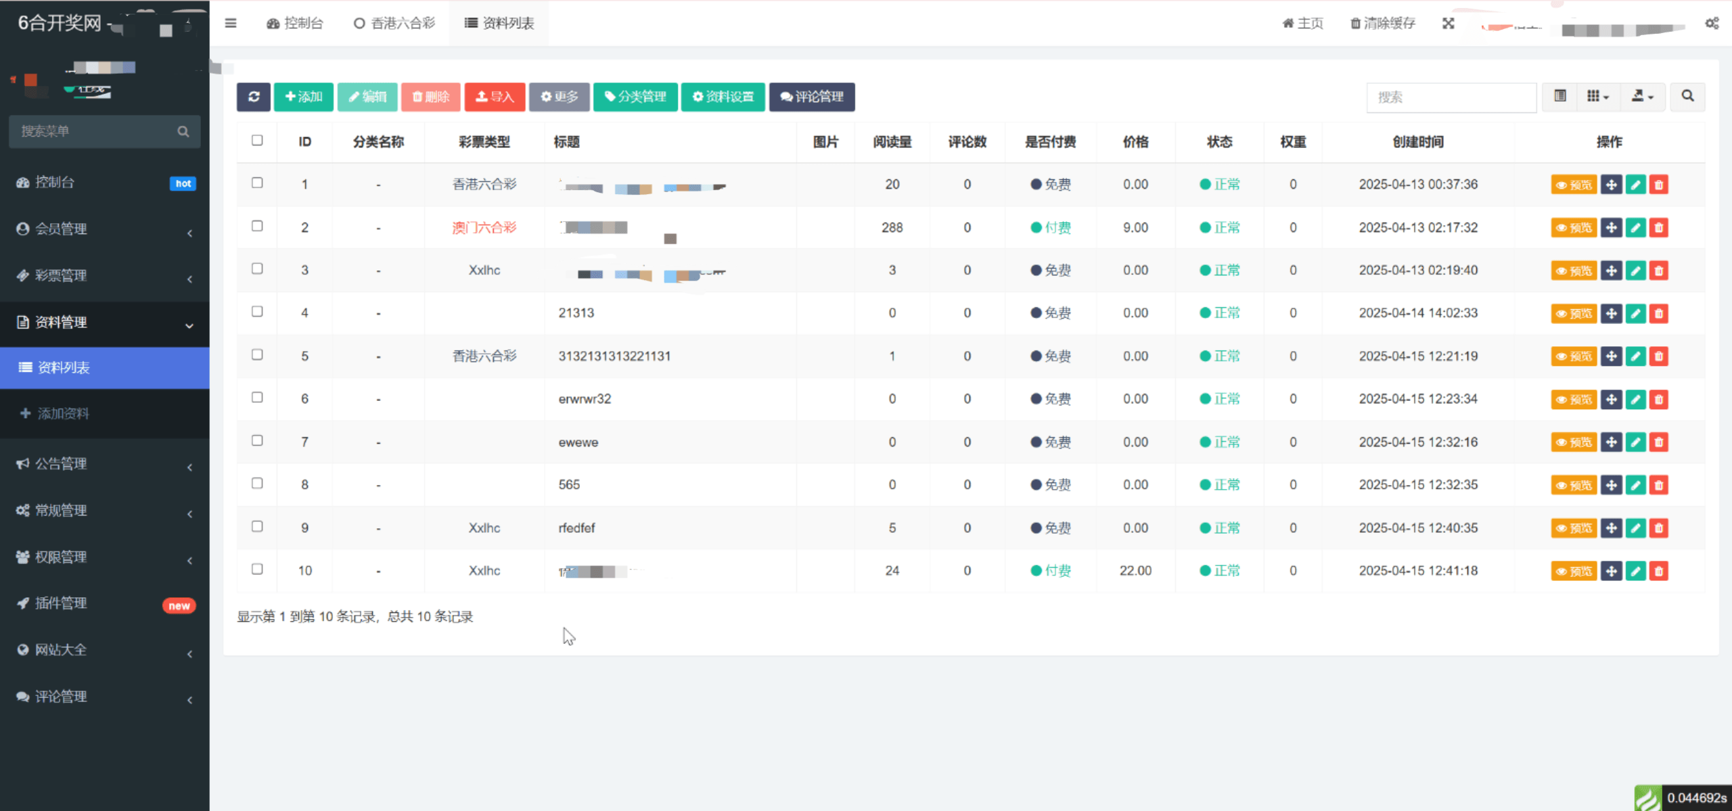Click the drag move icon in row 3
The width and height of the screenshot is (1732, 811).
1612,271
